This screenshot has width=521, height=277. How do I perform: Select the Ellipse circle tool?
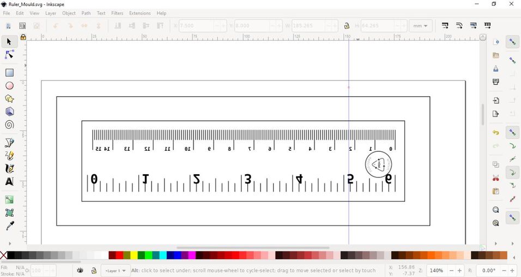(9, 85)
